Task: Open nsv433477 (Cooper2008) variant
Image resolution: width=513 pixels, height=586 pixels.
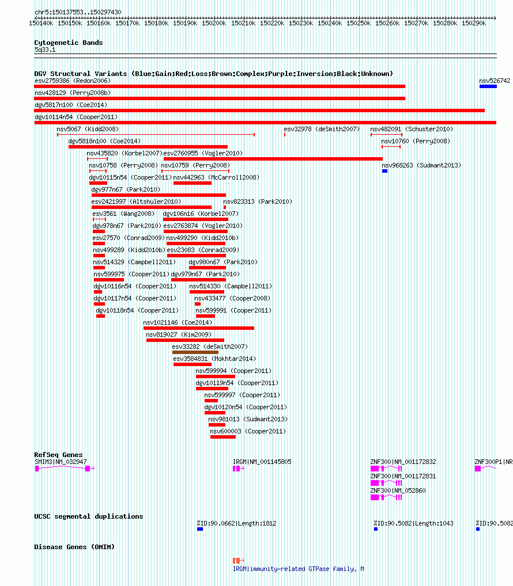Action: click(232, 298)
